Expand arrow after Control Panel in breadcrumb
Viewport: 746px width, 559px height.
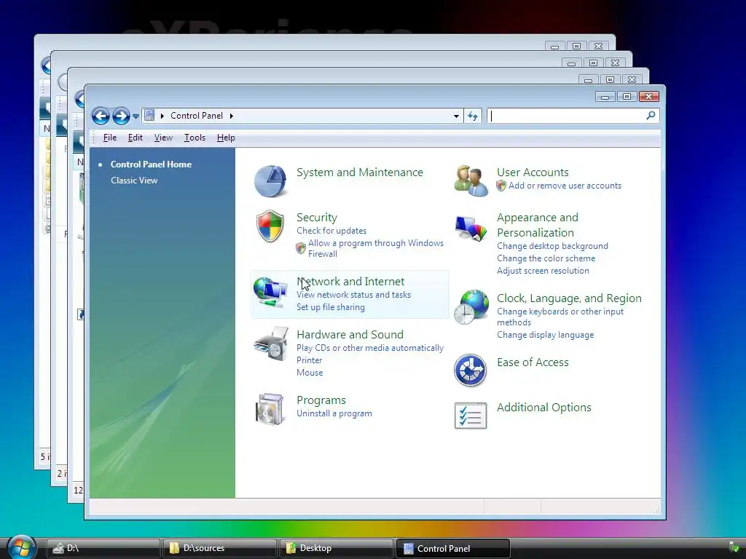click(231, 116)
